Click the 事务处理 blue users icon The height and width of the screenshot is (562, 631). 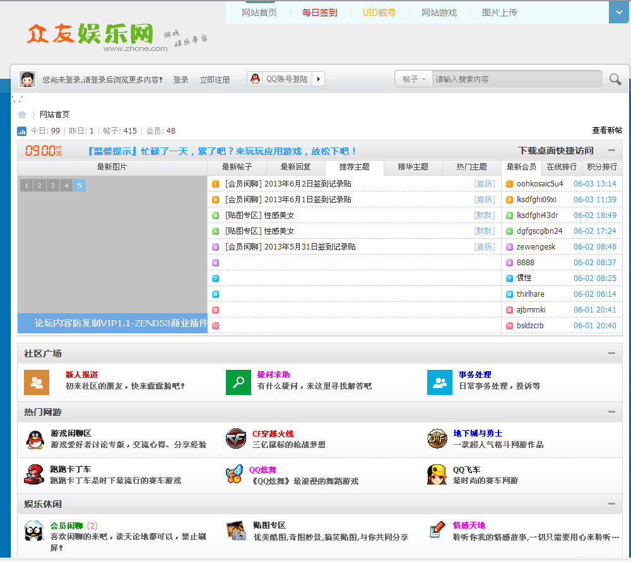439,382
